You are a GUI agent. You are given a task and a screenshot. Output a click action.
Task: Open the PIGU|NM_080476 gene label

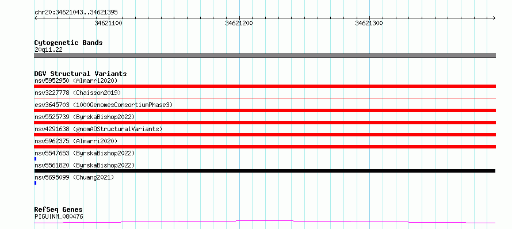[59, 216]
